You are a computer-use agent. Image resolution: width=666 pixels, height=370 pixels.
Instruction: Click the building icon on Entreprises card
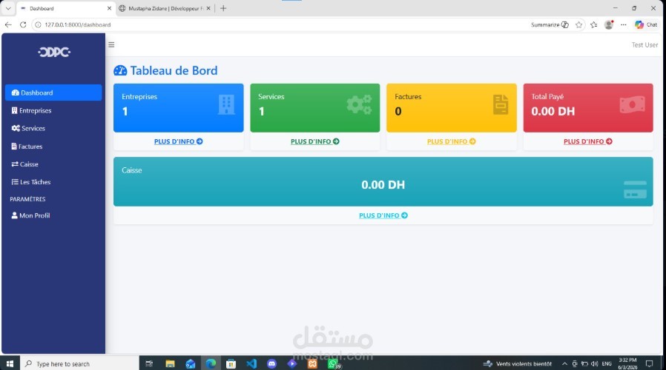pyautogui.click(x=226, y=104)
